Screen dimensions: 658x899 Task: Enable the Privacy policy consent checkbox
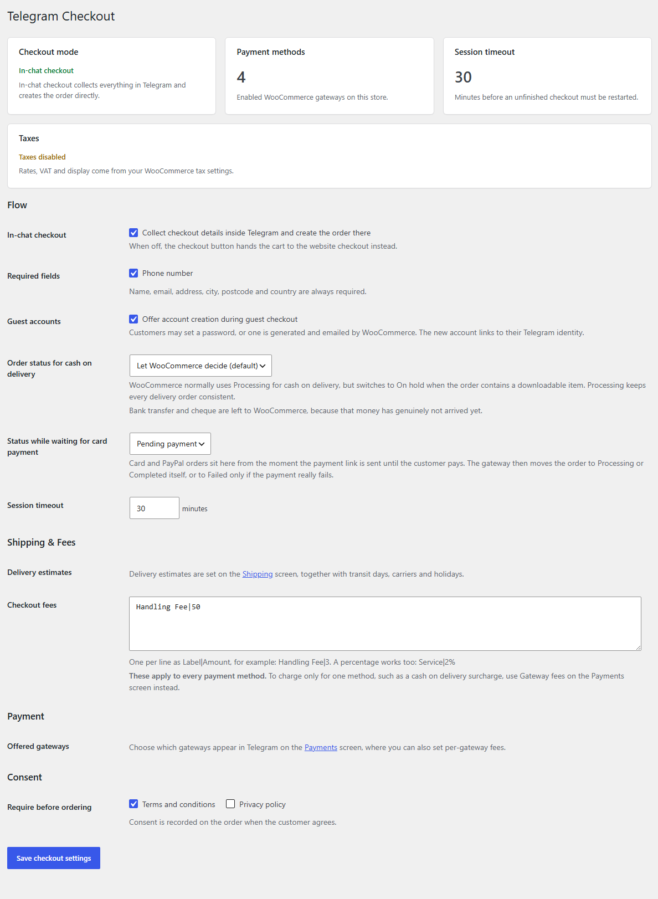click(230, 804)
